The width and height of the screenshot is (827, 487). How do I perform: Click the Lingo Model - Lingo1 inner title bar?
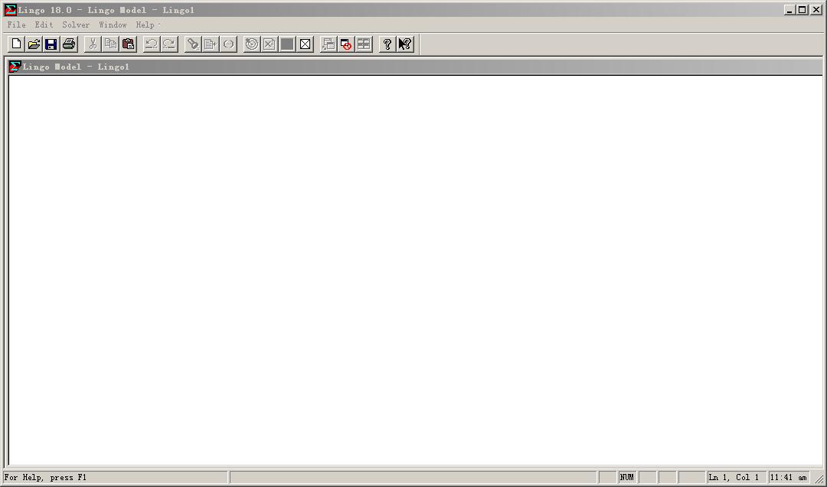415,67
